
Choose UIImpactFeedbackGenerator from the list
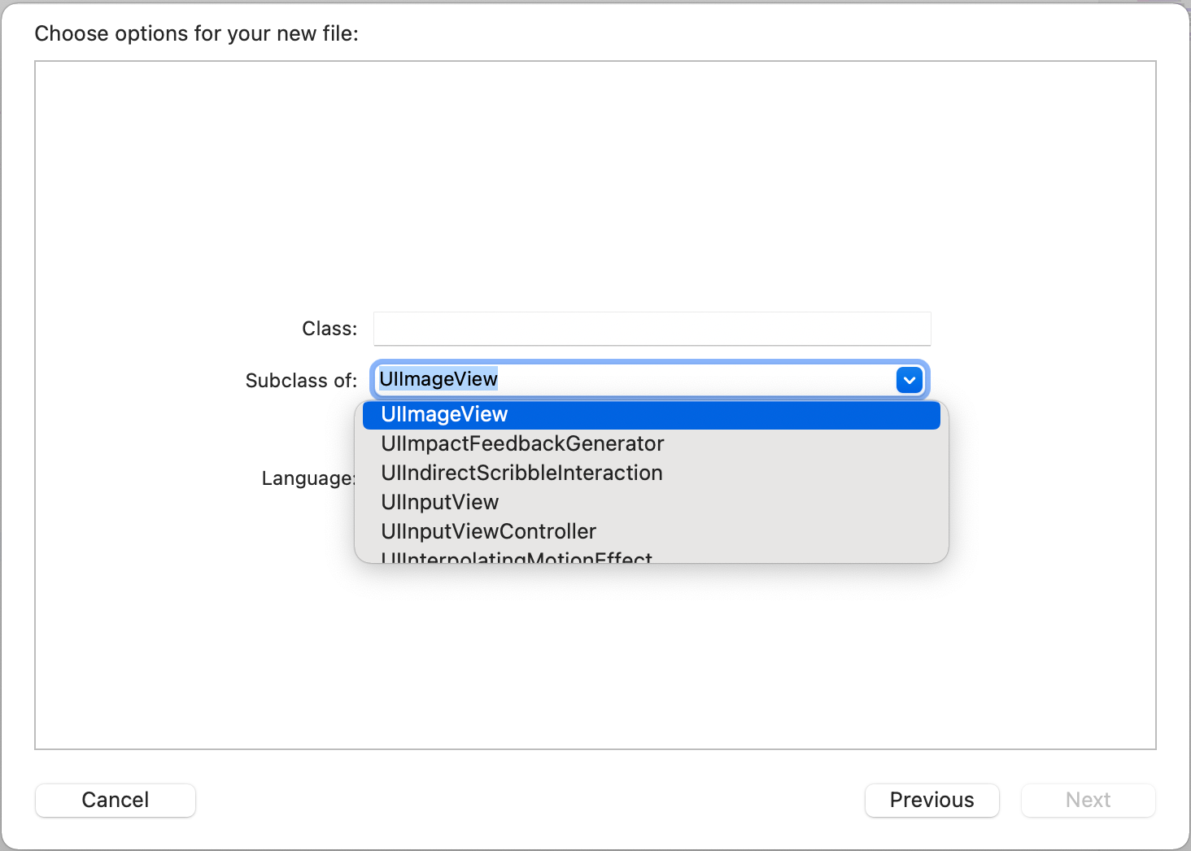[522, 444]
